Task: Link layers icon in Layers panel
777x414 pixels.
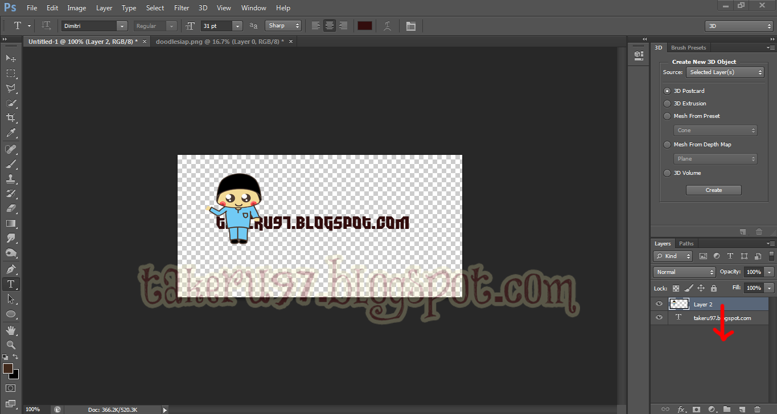Action: [x=665, y=409]
